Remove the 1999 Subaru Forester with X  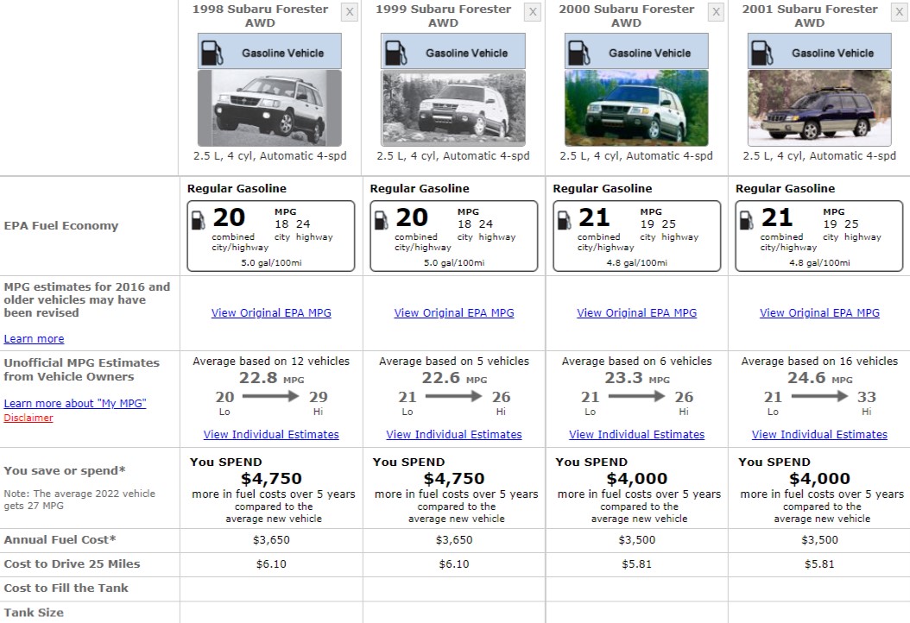tap(533, 11)
